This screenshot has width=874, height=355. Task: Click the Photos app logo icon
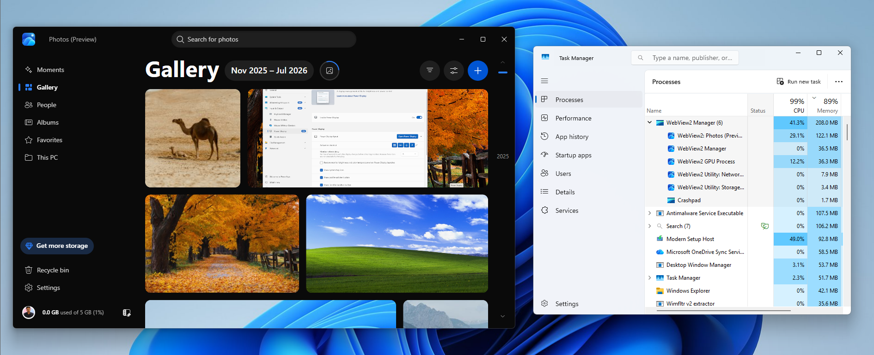pyautogui.click(x=29, y=39)
